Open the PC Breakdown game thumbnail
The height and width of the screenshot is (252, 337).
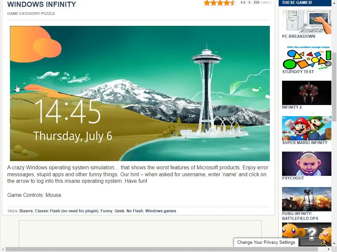[x=306, y=22]
